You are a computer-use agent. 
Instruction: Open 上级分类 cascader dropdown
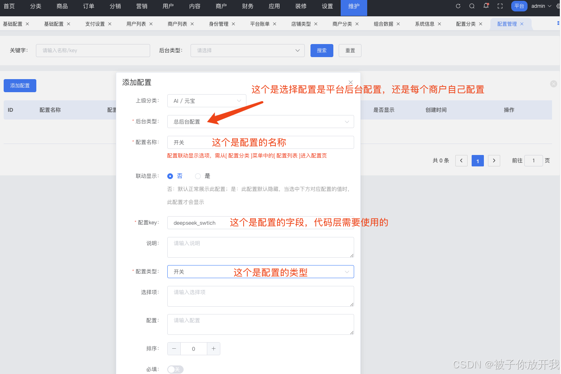coord(207,101)
